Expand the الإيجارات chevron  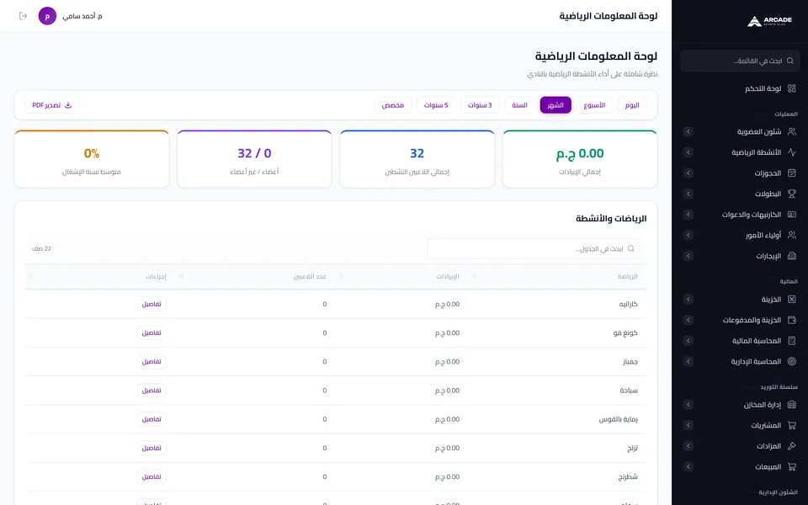(688, 256)
